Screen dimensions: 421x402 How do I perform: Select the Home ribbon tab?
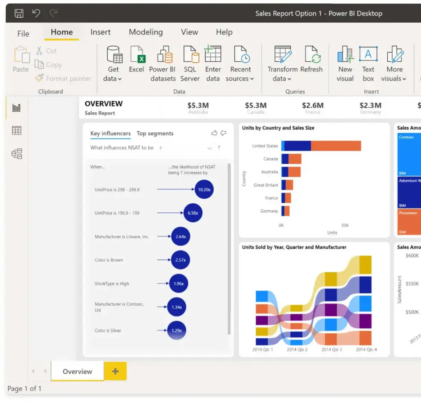point(62,32)
